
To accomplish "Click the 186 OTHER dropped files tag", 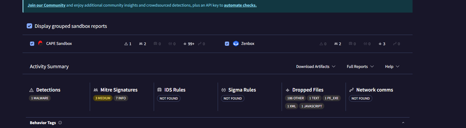I will 295,98.
